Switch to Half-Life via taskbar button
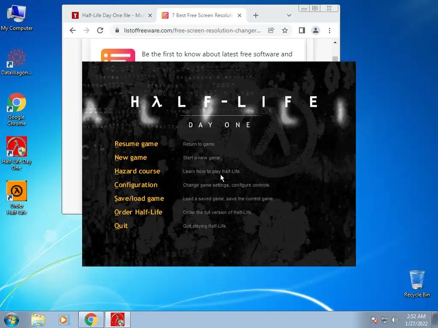The width and height of the screenshot is (438, 328). pyautogui.click(x=118, y=319)
